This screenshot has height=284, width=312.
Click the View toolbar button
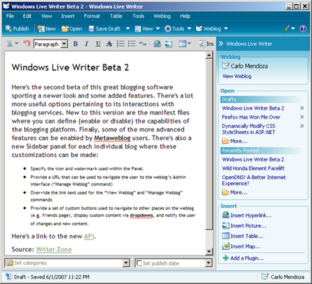[x=144, y=29]
